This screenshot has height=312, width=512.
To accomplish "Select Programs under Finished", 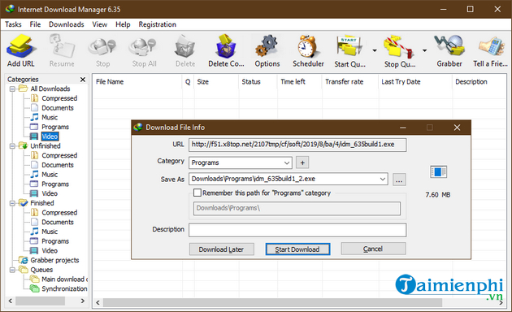I will [x=55, y=241].
